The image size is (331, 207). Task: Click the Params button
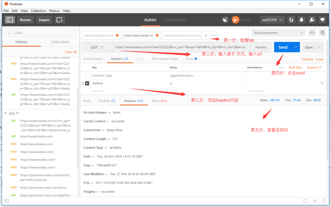pyautogui.click(x=261, y=47)
